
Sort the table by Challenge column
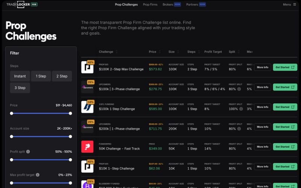tap(108, 52)
